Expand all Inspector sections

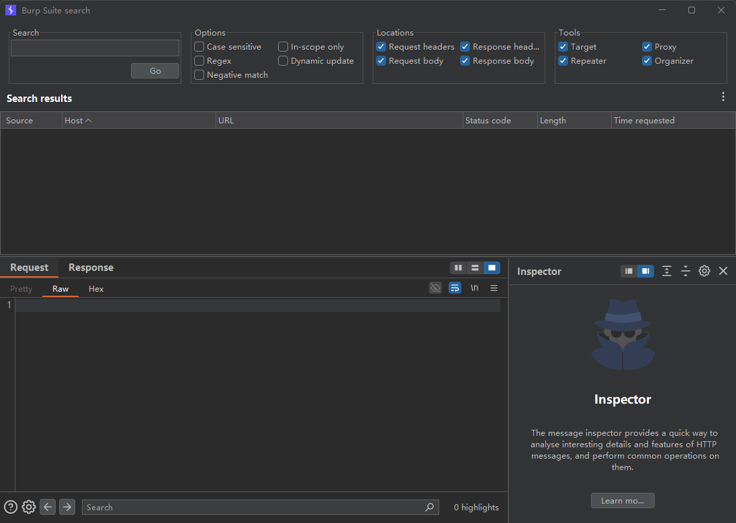[667, 271]
